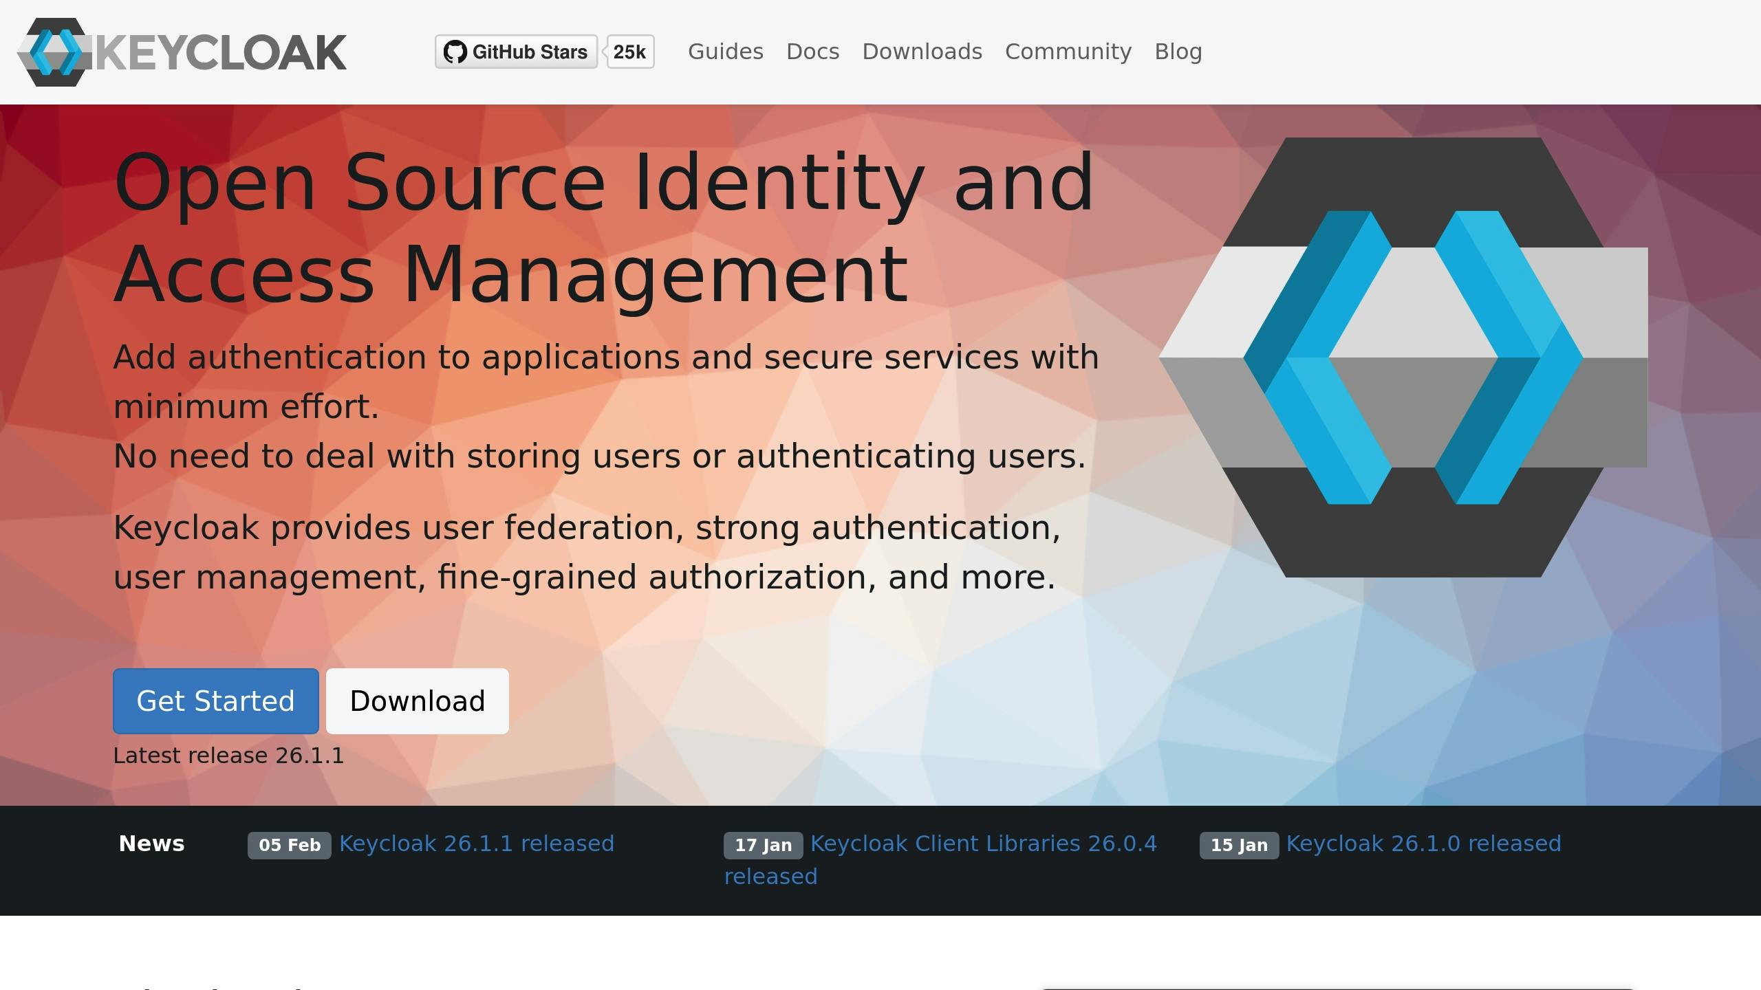Click the large Keycloak hexagon hero image
This screenshot has width=1761, height=990.
[1403, 357]
